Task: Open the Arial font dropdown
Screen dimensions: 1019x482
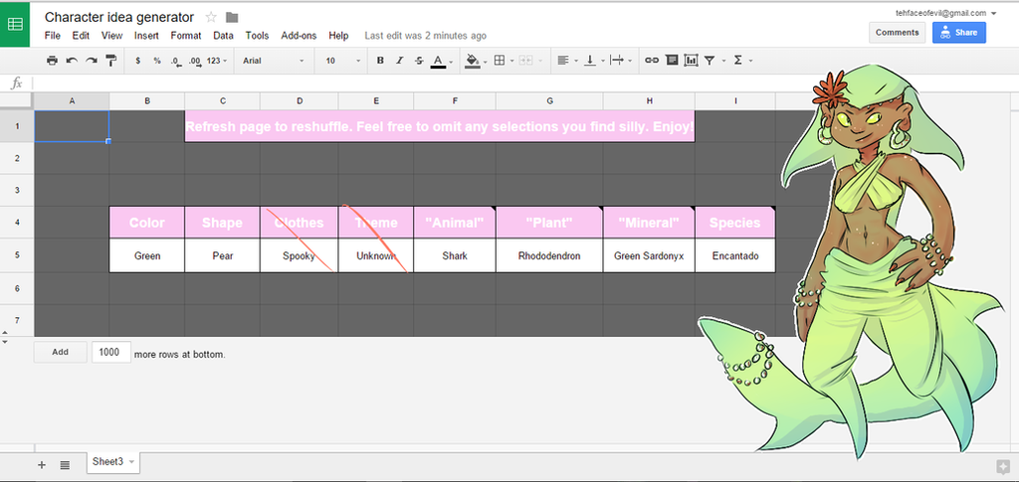Action: point(274,61)
